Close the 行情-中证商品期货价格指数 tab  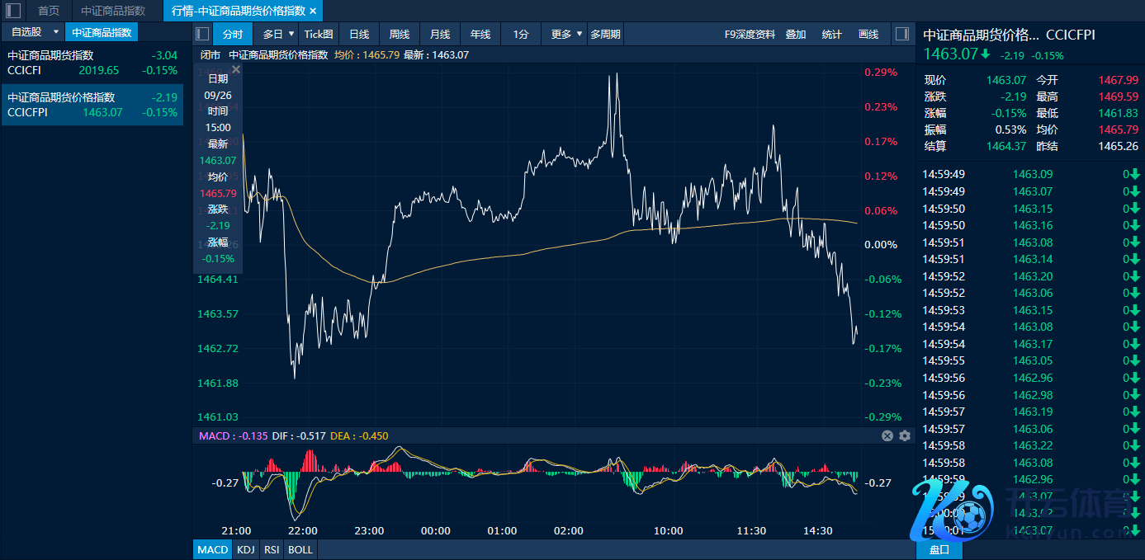click(313, 11)
